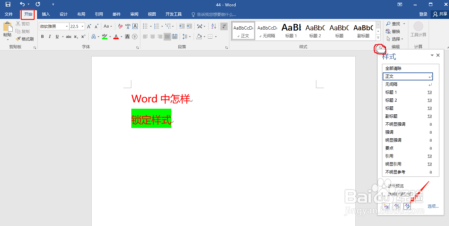Expand the styles gallery More arrow
Screen dimensions: 449x226
[378, 37]
